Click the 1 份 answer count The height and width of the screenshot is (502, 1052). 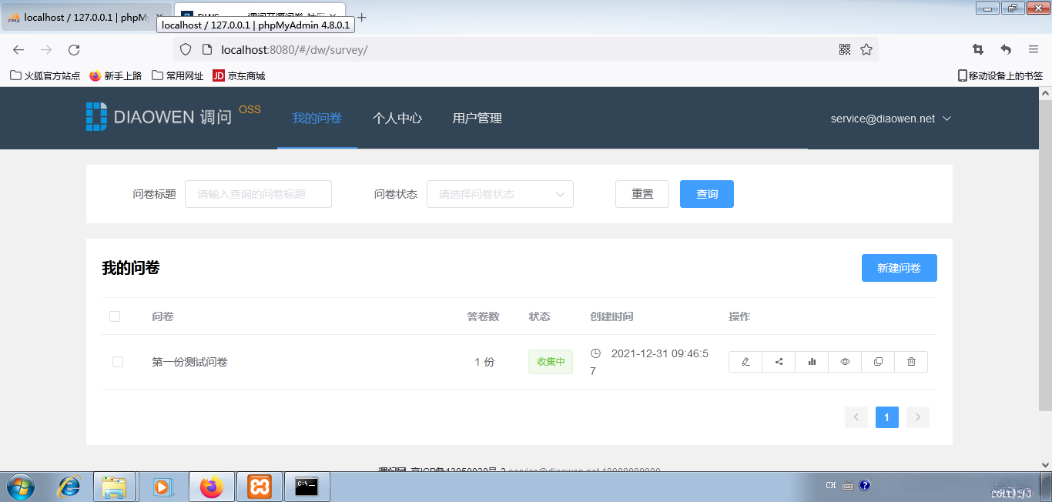pos(484,362)
